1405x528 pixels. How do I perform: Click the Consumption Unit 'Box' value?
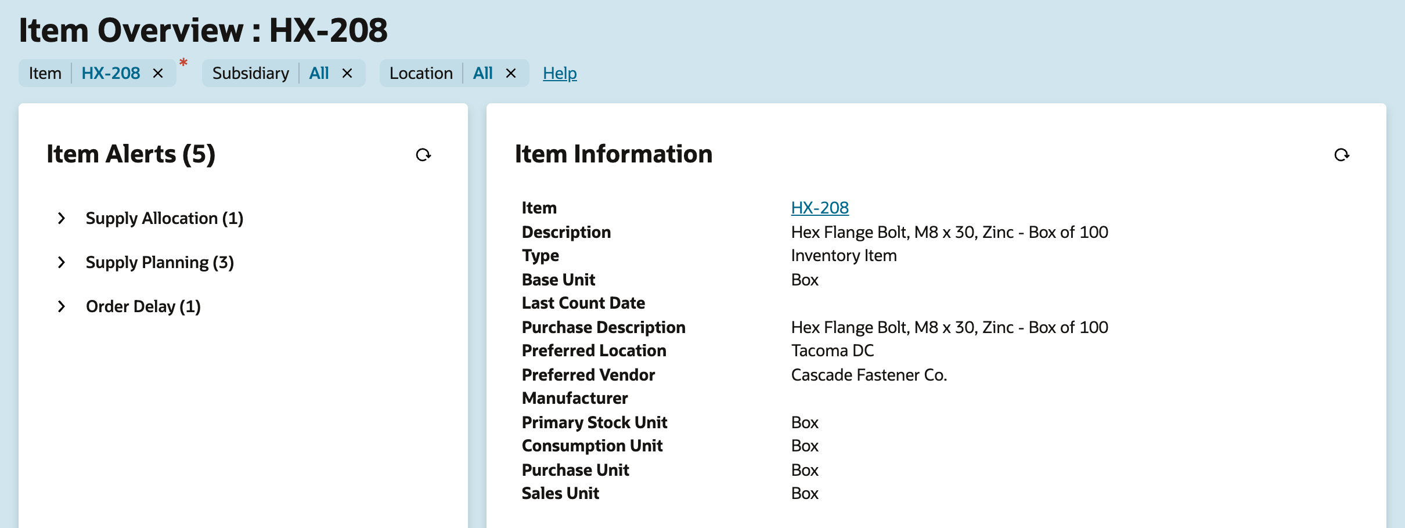[805, 446]
